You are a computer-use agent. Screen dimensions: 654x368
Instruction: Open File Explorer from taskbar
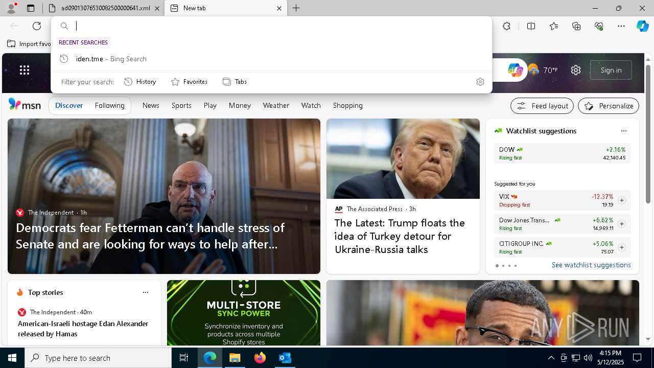click(x=235, y=358)
